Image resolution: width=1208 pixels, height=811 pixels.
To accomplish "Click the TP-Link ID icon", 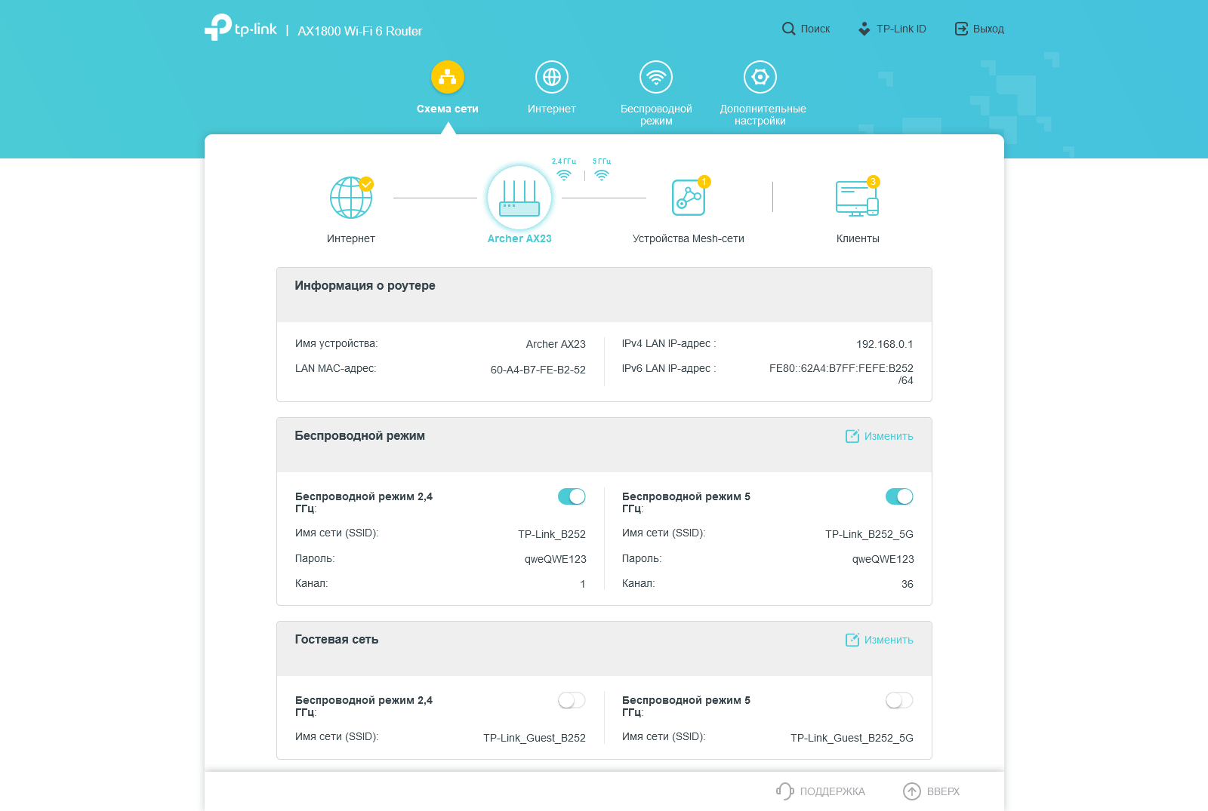I will click(x=864, y=29).
